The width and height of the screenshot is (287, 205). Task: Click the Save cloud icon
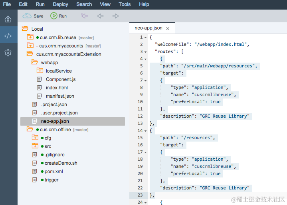coord(27,16)
